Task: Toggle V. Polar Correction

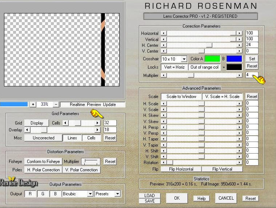Action: coord(81,170)
